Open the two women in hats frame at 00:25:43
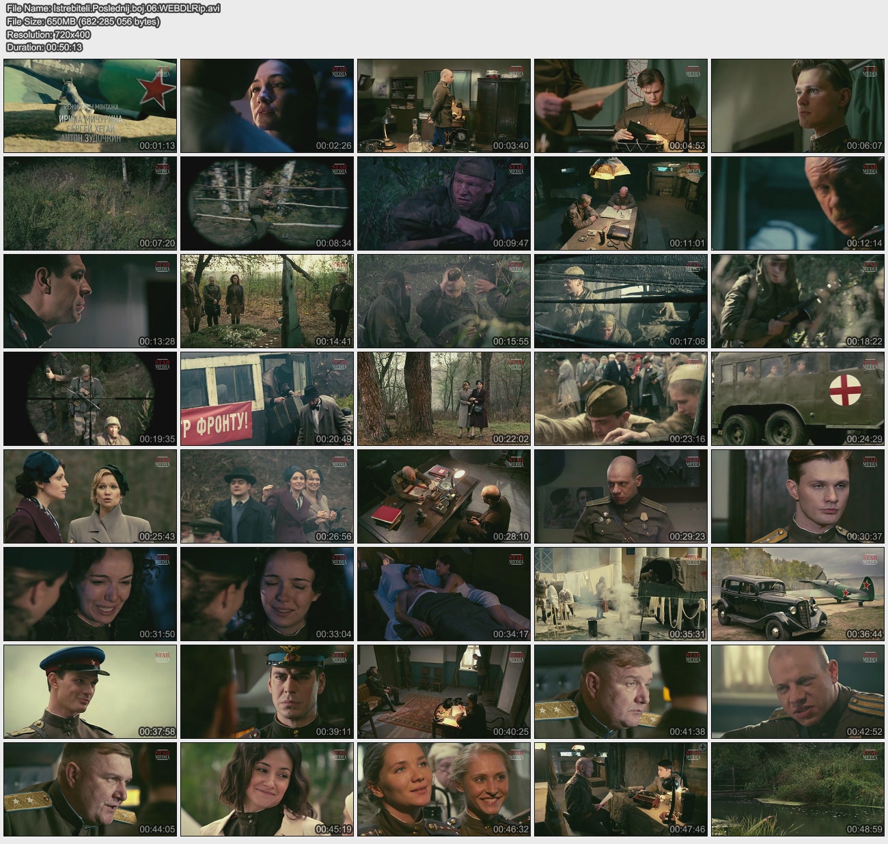 (90, 496)
